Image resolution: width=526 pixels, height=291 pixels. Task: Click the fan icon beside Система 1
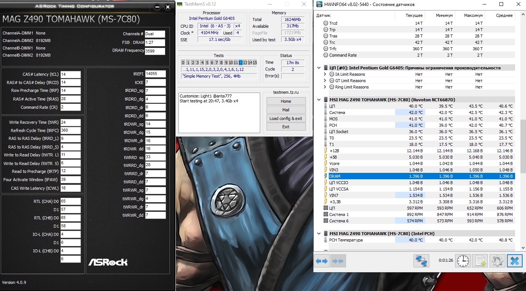point(325,214)
